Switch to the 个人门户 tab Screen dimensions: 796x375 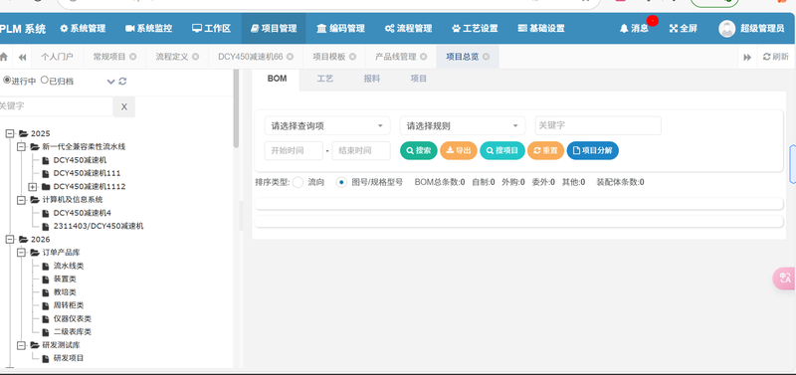tap(57, 57)
